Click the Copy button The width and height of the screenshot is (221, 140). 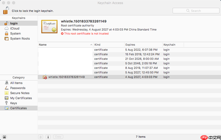58,137
